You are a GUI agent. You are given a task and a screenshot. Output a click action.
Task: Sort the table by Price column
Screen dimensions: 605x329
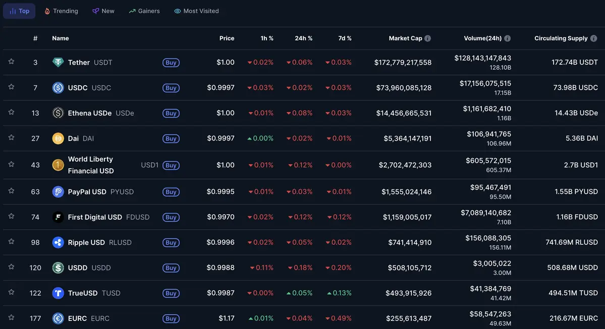pos(227,37)
